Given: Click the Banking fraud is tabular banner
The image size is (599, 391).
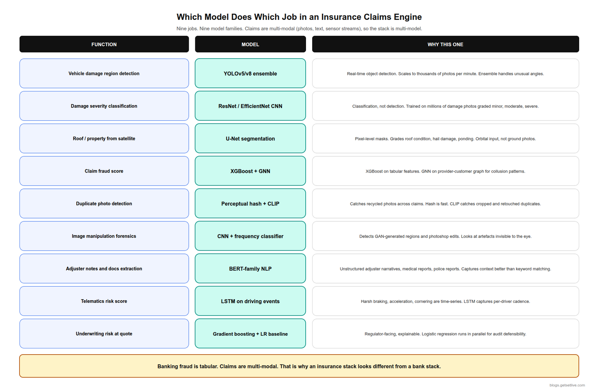Looking at the screenshot, I should 299,366.
